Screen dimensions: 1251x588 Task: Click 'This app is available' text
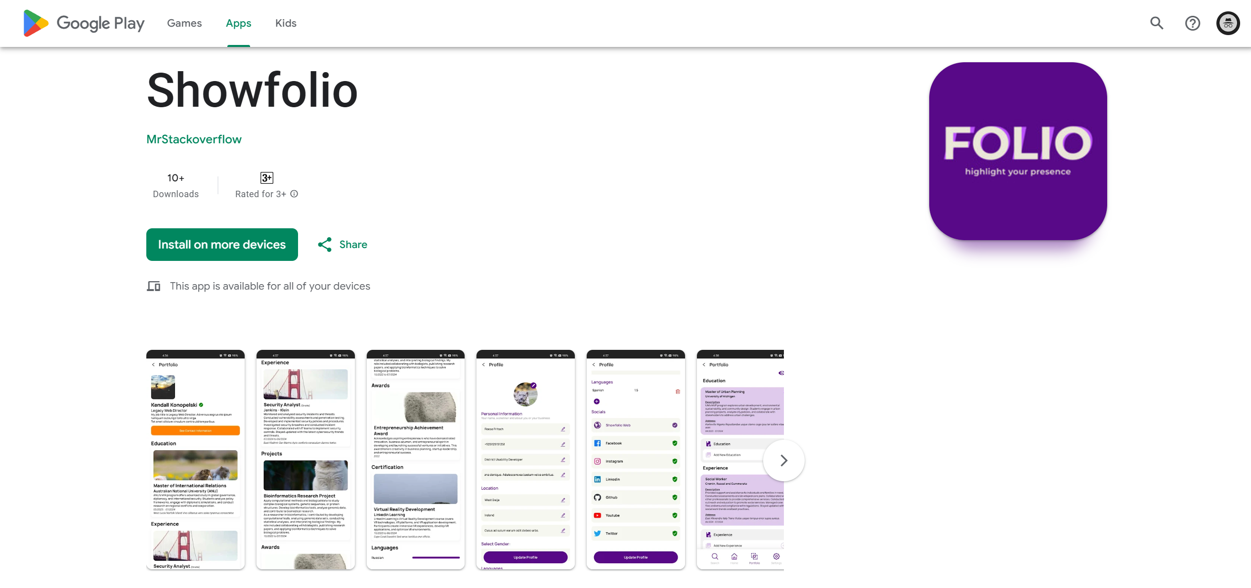click(270, 286)
